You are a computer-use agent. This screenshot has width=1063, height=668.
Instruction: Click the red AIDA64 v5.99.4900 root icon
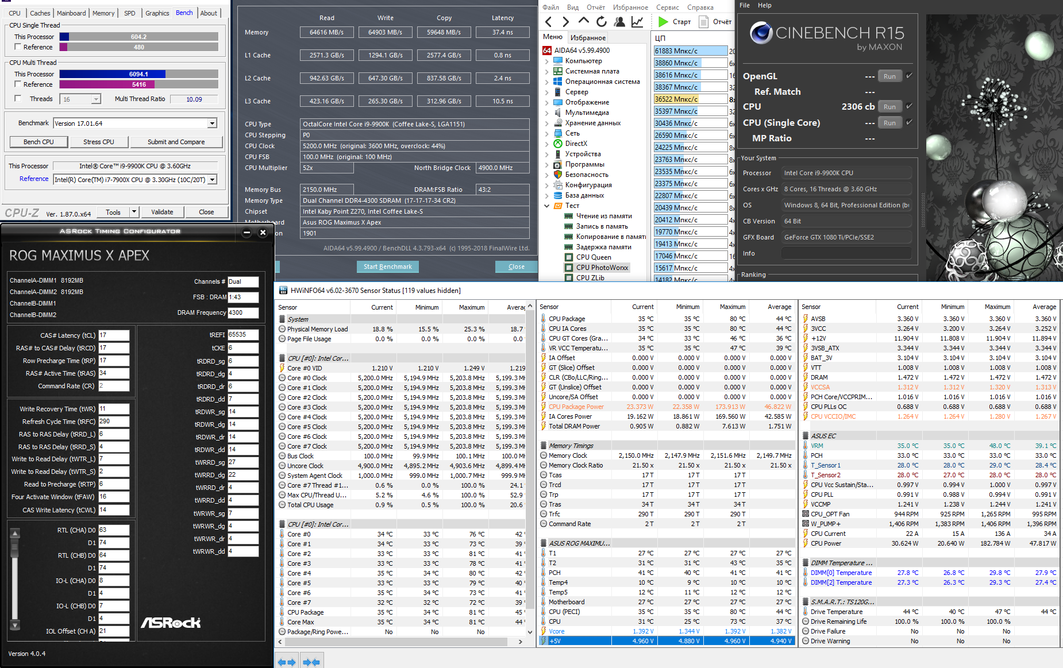tap(547, 51)
